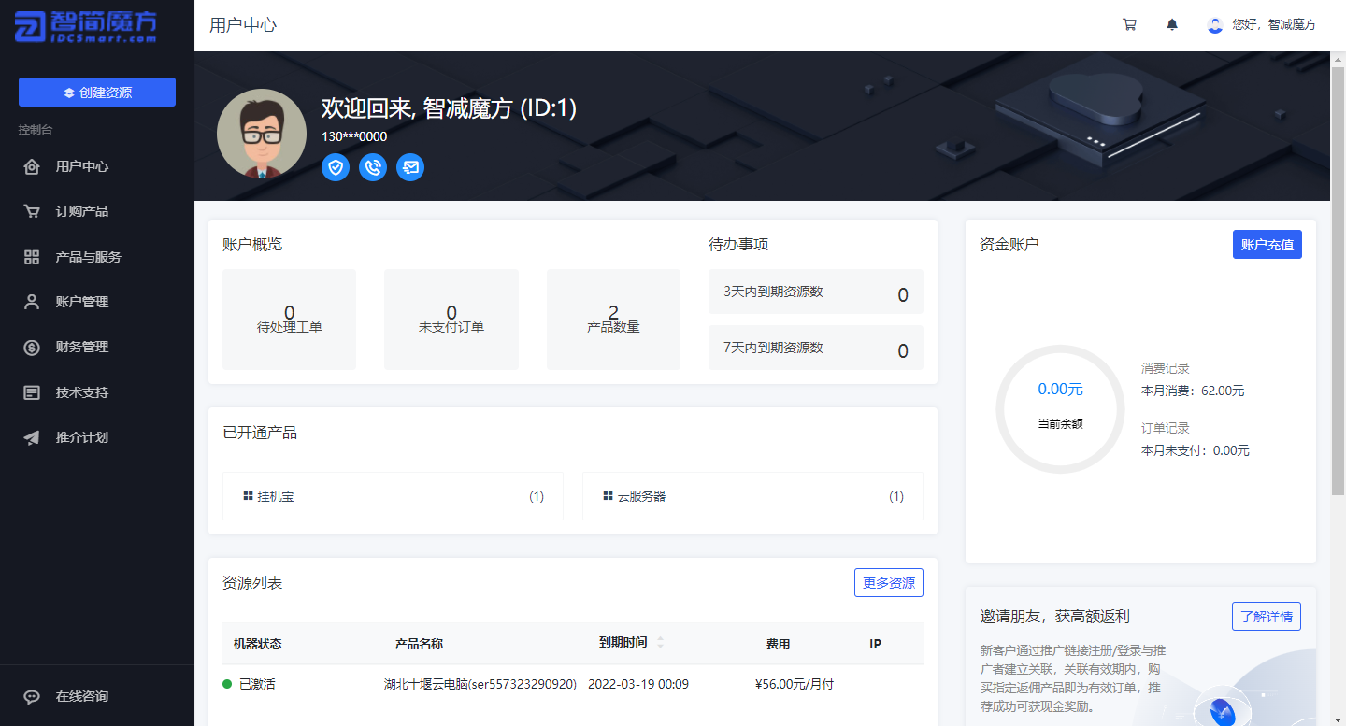Open the shopping cart icon

[1129, 25]
